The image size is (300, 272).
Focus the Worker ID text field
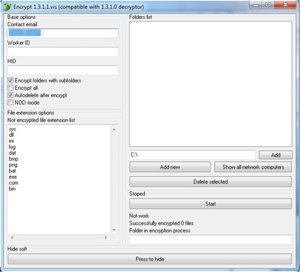pos(62,52)
